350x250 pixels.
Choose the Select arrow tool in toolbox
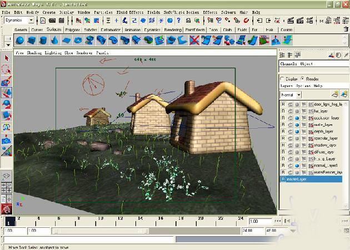[x=7, y=58]
